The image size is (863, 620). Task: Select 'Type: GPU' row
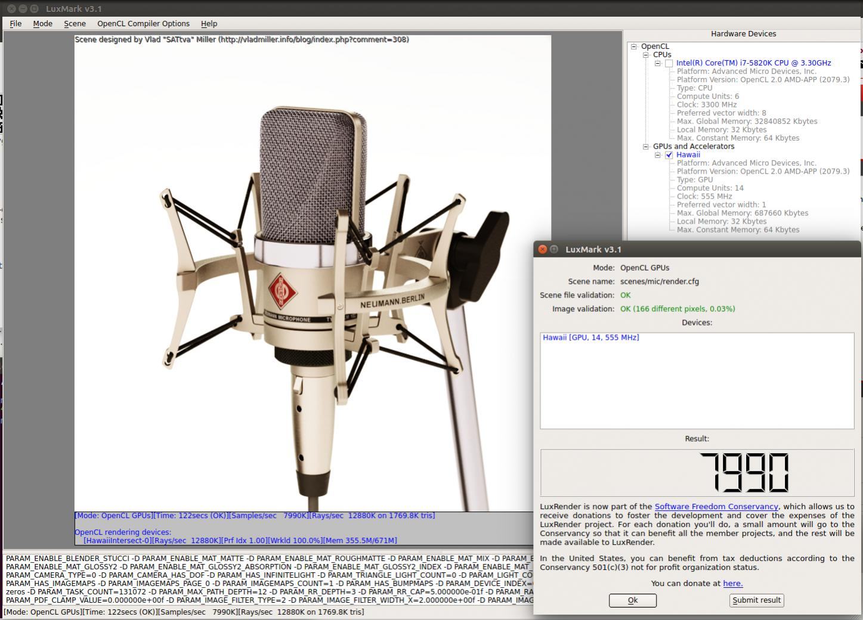click(x=694, y=179)
